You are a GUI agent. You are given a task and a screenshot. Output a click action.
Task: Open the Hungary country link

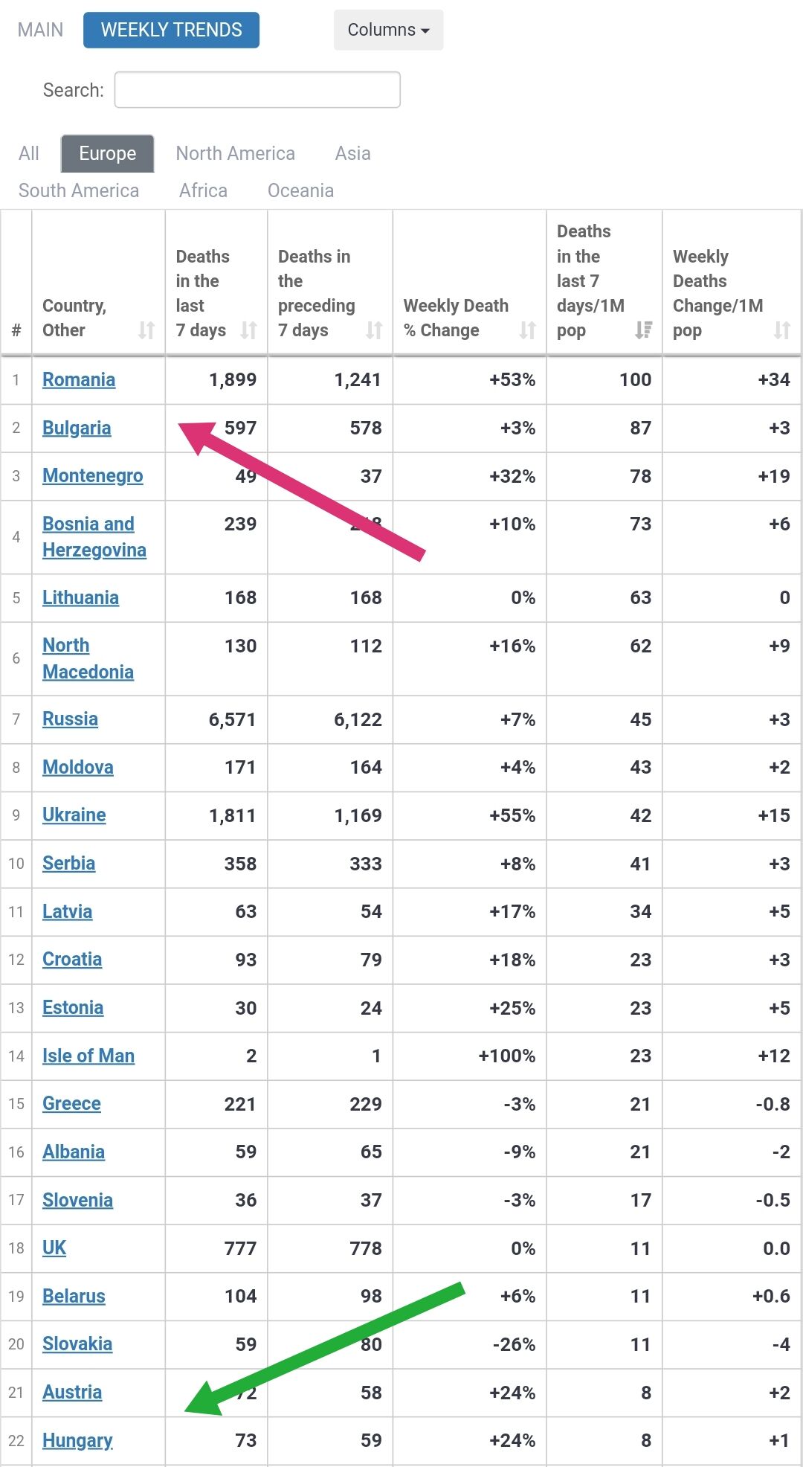77,1440
